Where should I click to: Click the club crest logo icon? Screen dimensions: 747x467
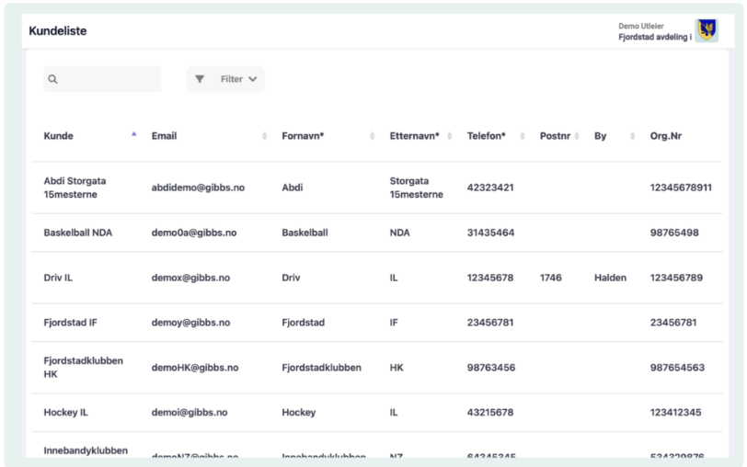707,30
